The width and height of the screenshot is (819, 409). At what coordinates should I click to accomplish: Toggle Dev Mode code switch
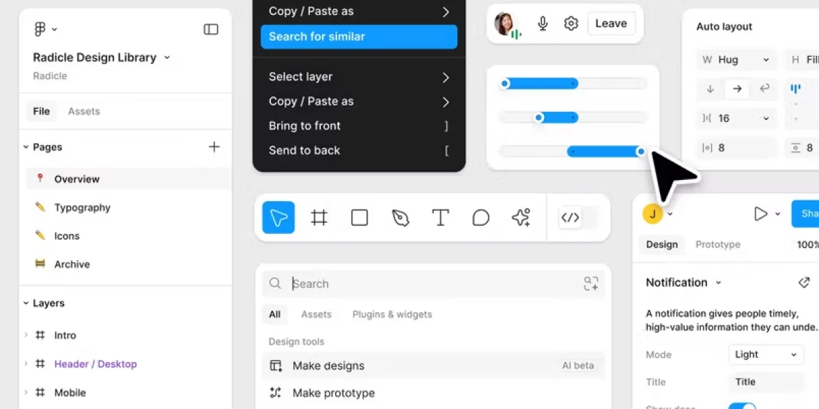pos(578,217)
